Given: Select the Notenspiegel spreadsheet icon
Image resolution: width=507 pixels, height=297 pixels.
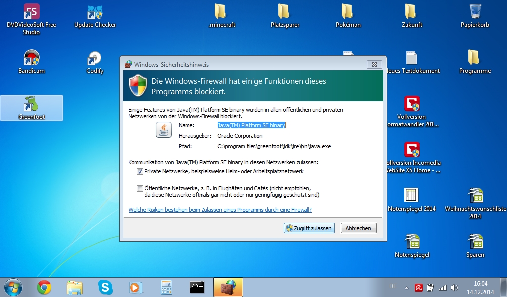Looking at the screenshot, I should coord(411,246).
